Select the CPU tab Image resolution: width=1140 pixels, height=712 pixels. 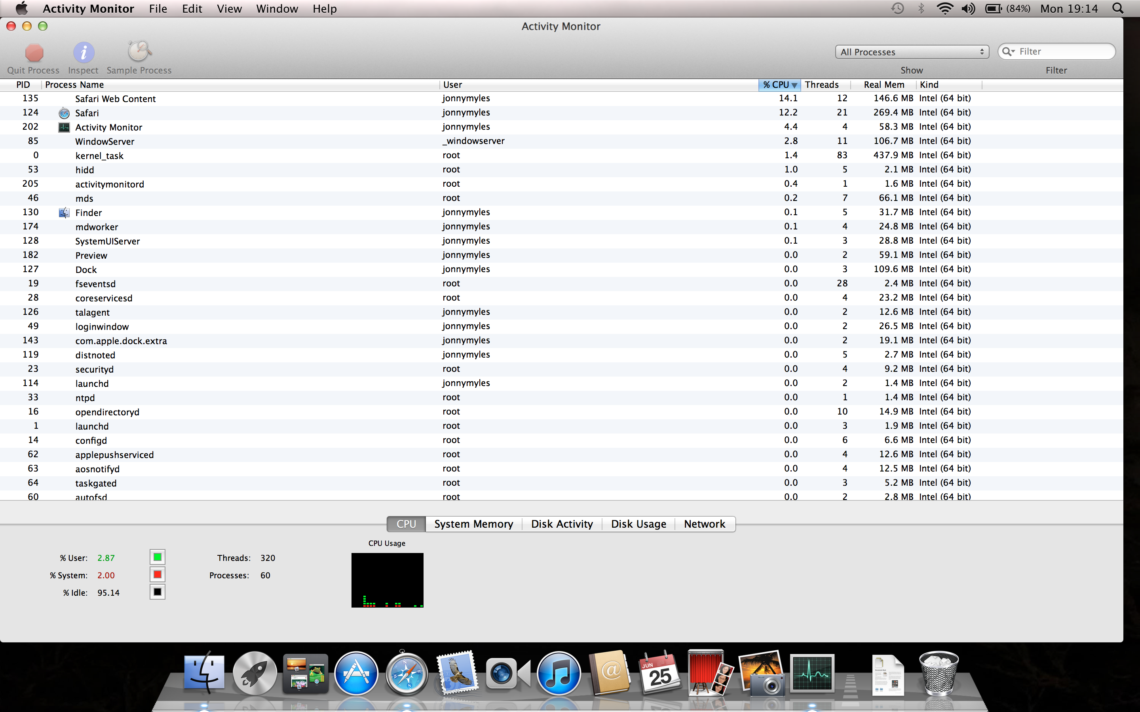(x=406, y=524)
